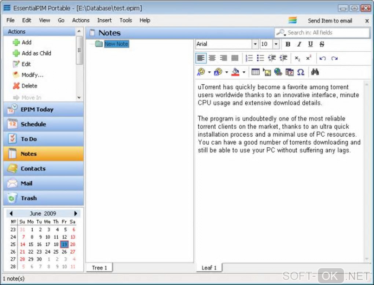This screenshot has height=285, width=374.
Task: Insert a picture
Action: click(x=267, y=72)
